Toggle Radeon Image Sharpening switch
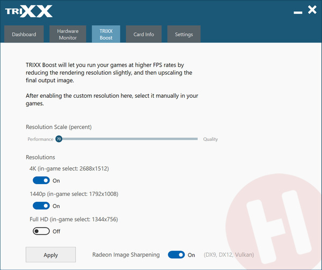 click(176, 254)
